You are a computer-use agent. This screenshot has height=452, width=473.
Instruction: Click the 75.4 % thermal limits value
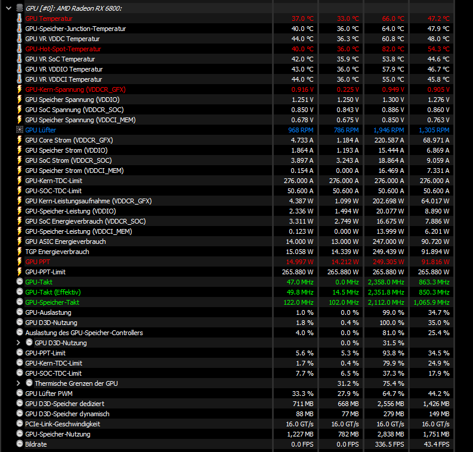[393, 383]
